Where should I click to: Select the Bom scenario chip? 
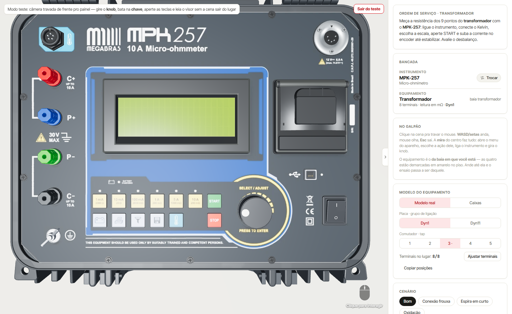click(x=408, y=301)
